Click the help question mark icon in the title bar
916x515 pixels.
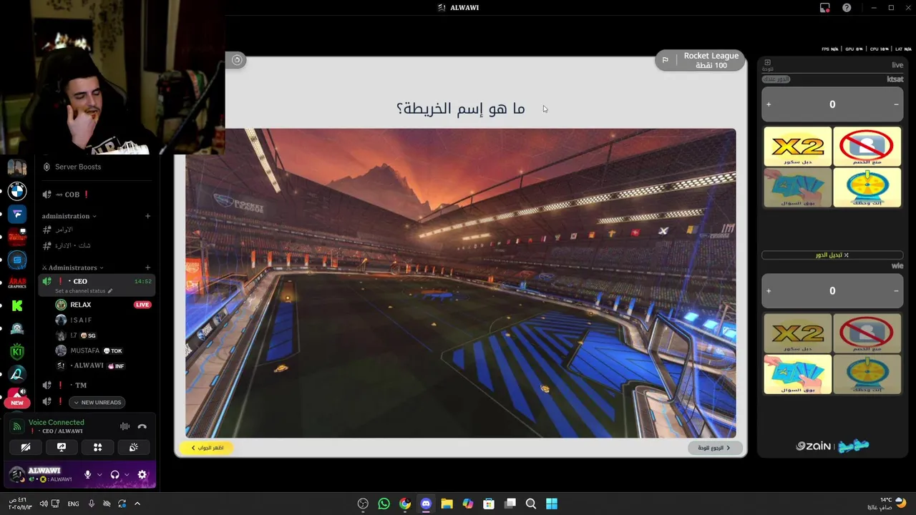847,8
